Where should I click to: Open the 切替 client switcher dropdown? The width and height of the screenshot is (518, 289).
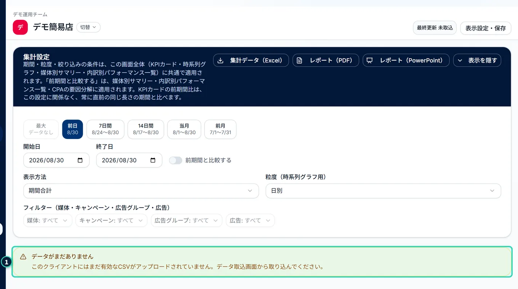tap(88, 27)
